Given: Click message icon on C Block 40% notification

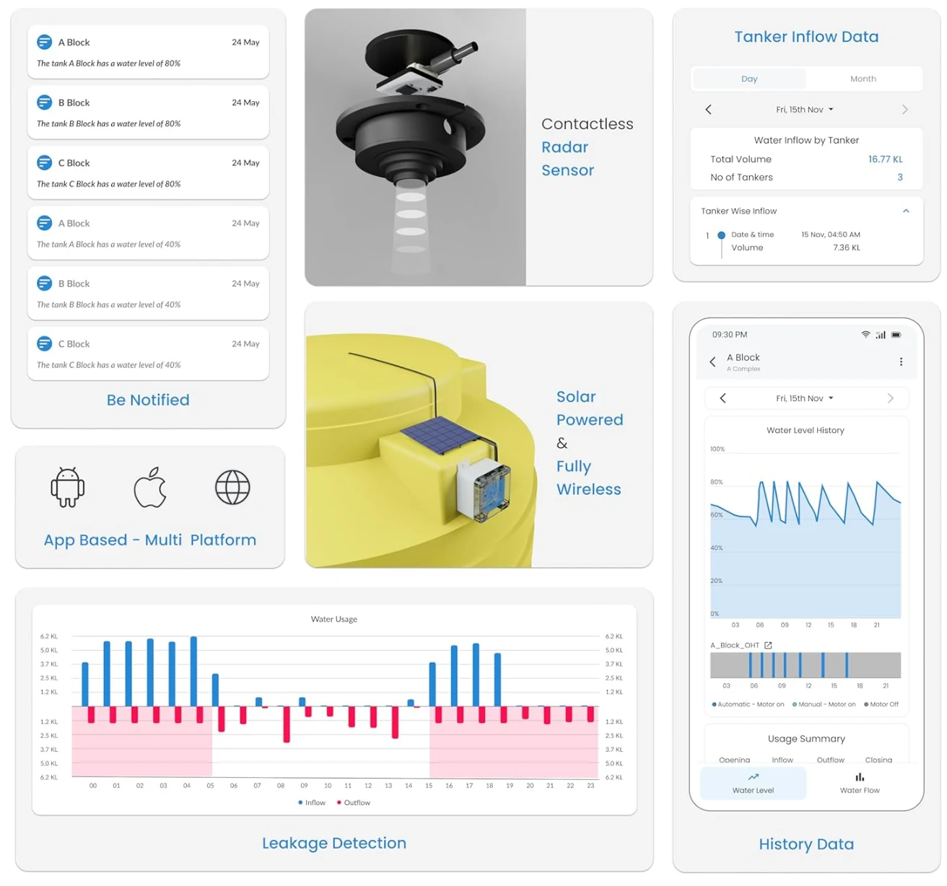Looking at the screenshot, I should pyautogui.click(x=44, y=343).
